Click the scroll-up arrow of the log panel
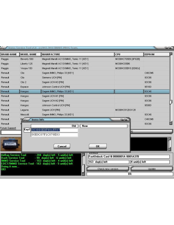Image resolution: width=174 pixels, height=225 pixels. coord(83,155)
